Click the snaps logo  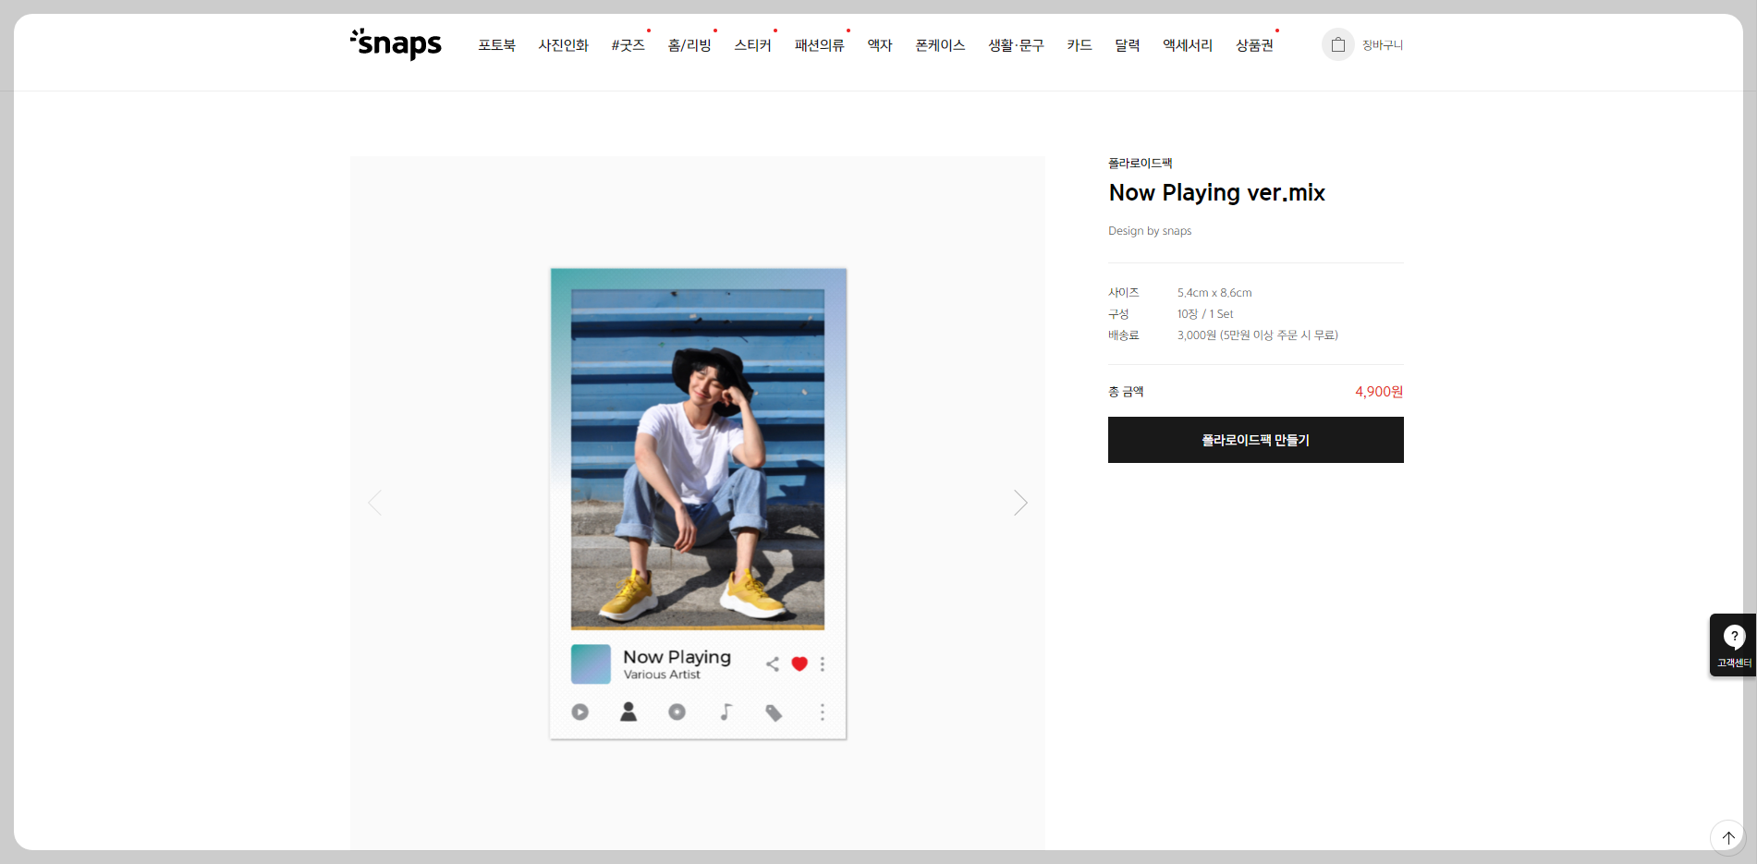pos(396,43)
